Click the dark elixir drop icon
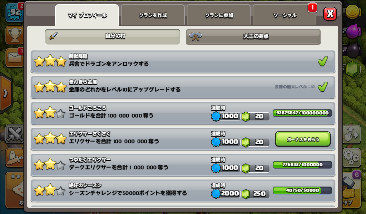This screenshot has height=214, width=366. [353, 51]
